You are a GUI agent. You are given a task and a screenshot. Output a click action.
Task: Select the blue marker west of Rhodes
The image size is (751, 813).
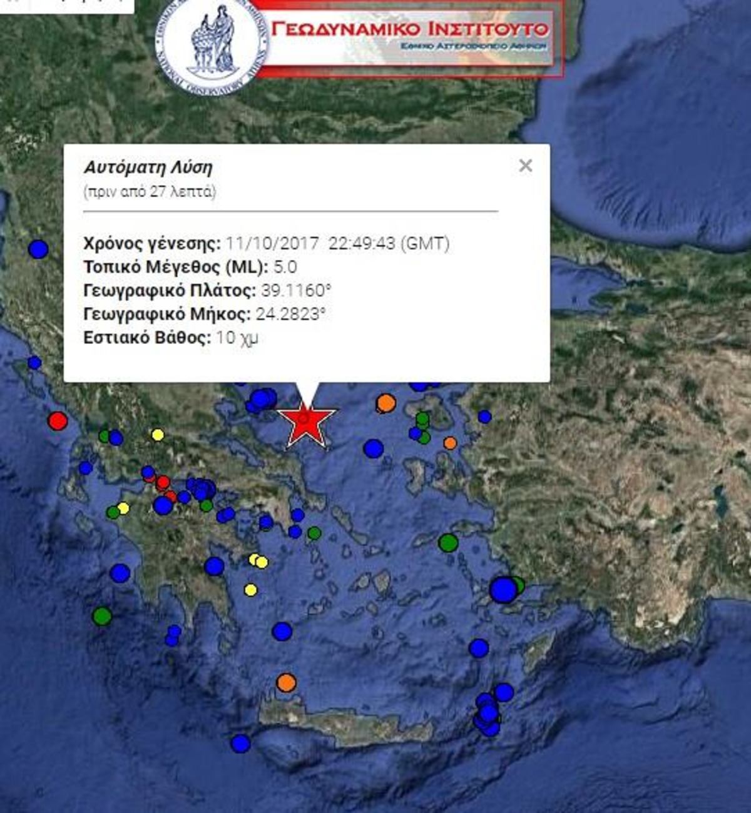[479, 648]
